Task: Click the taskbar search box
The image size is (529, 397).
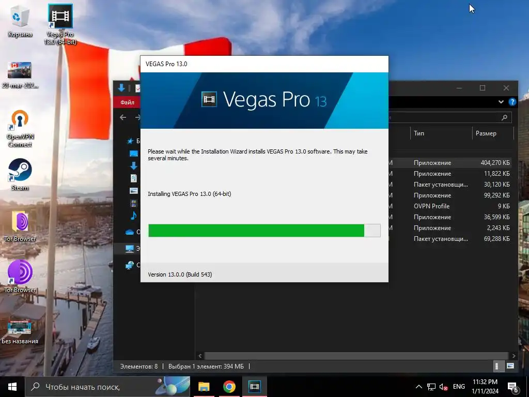Action: tap(107, 387)
